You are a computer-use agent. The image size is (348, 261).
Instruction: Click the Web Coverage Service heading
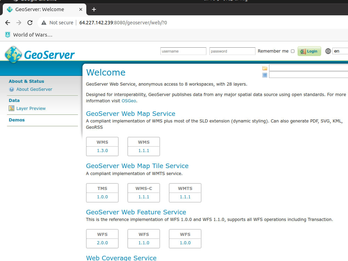point(121,258)
